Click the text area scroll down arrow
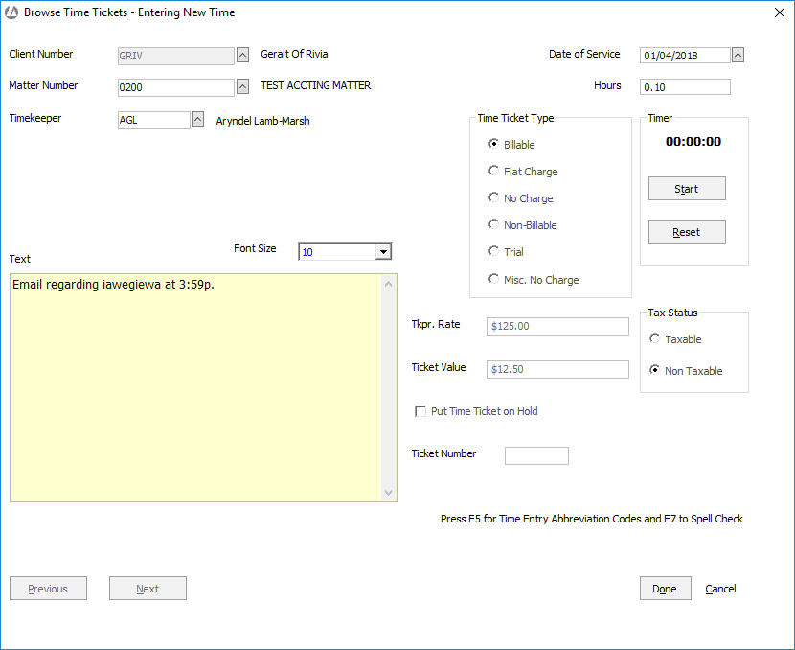 coord(388,492)
